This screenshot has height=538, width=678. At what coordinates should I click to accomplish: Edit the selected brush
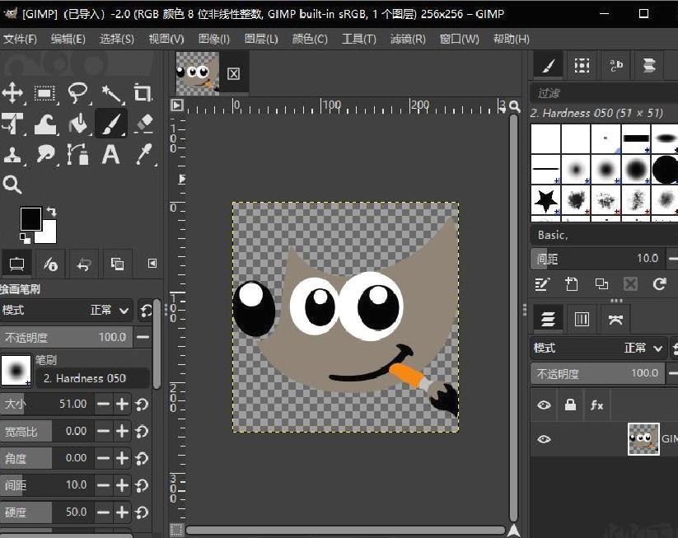542,284
